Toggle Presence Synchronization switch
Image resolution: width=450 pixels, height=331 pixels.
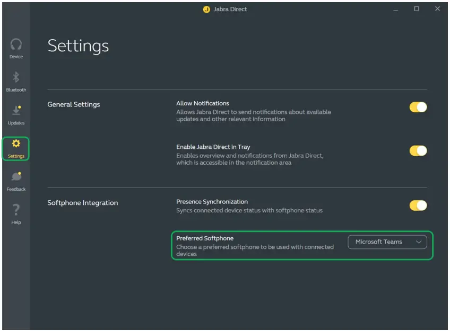click(418, 205)
